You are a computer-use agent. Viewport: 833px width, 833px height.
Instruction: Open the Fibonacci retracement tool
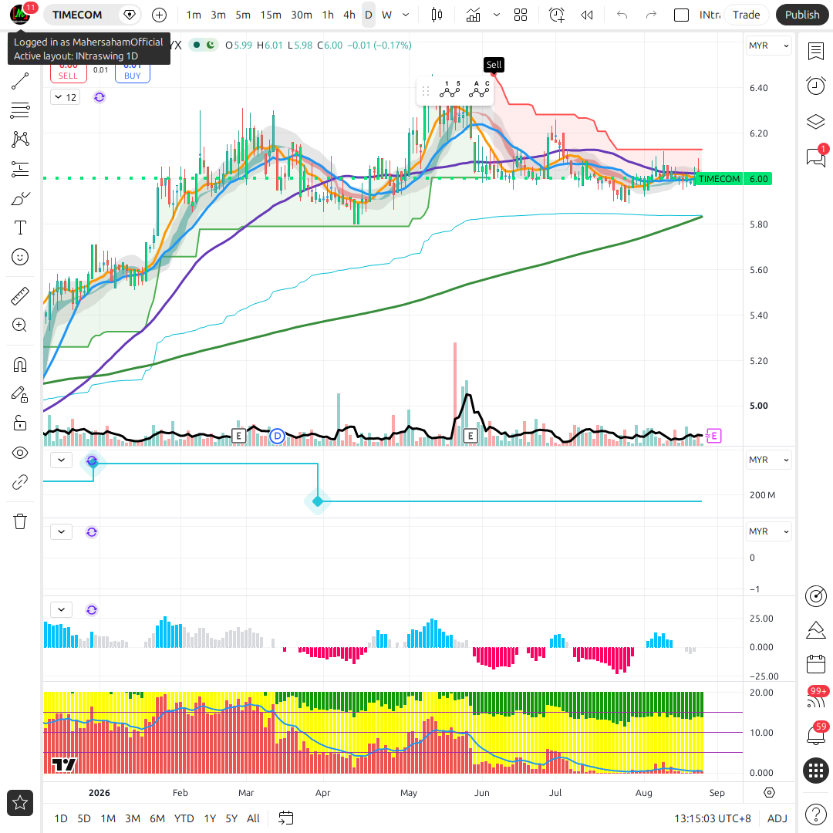tap(20, 110)
